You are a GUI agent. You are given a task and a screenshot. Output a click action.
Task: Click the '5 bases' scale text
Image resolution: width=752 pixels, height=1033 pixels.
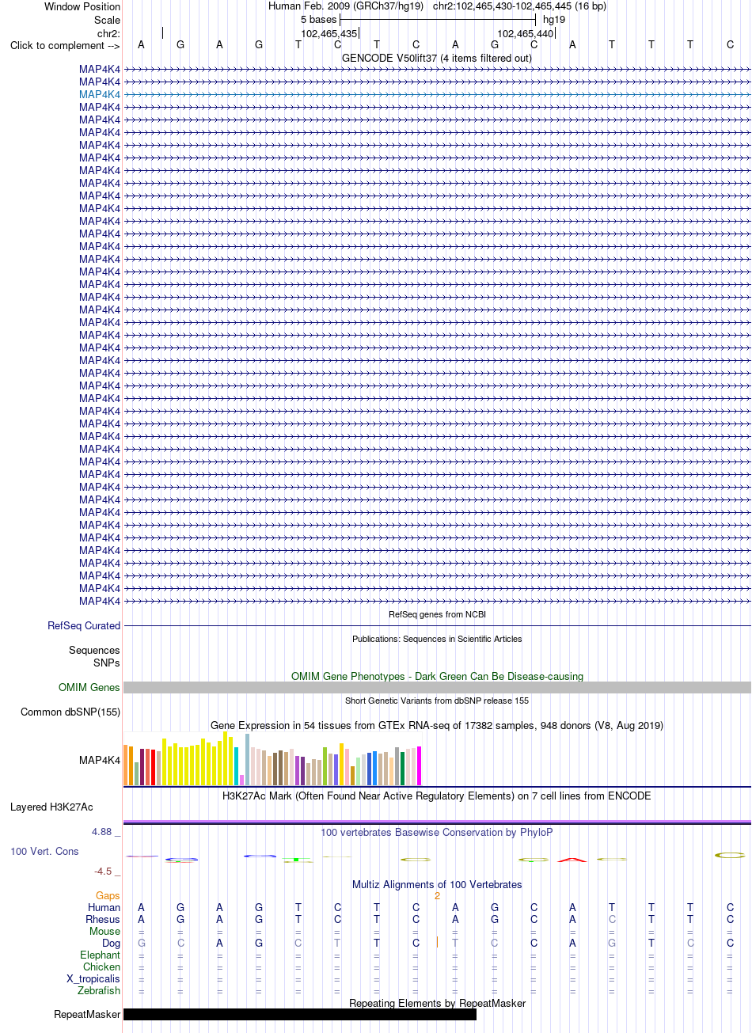tap(318, 19)
